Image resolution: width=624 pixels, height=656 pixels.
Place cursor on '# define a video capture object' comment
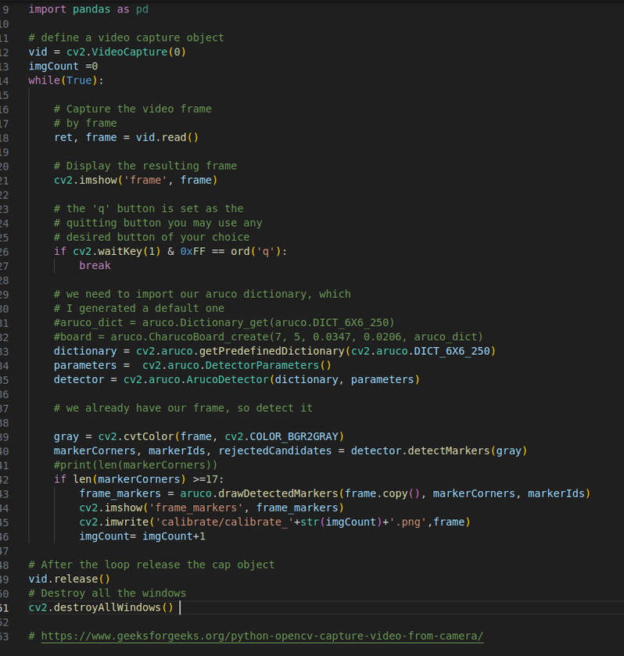point(126,38)
